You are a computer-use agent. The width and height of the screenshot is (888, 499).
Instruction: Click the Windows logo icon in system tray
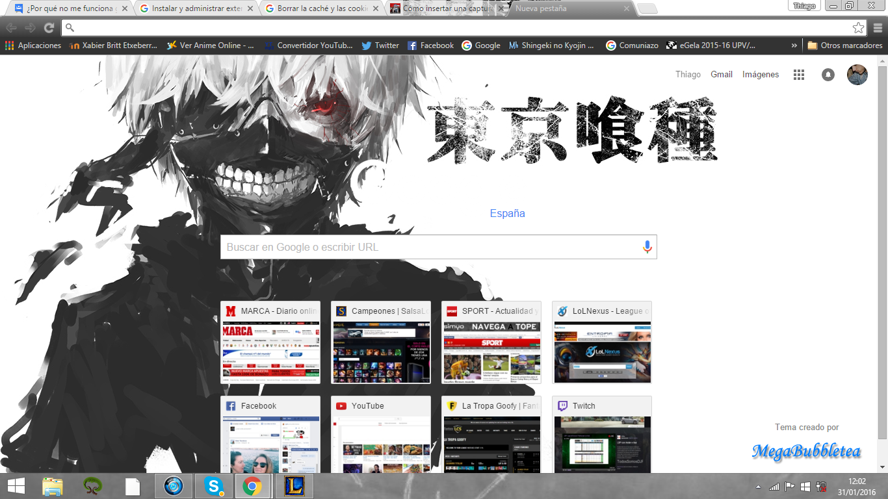click(x=805, y=486)
